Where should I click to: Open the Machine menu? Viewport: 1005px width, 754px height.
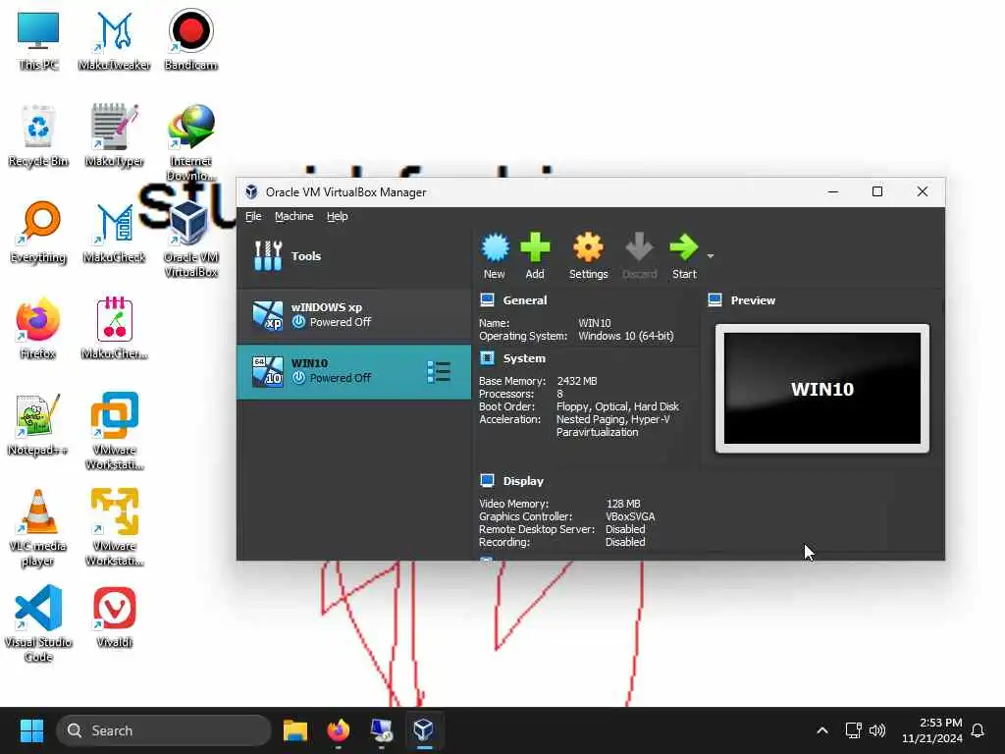click(294, 216)
